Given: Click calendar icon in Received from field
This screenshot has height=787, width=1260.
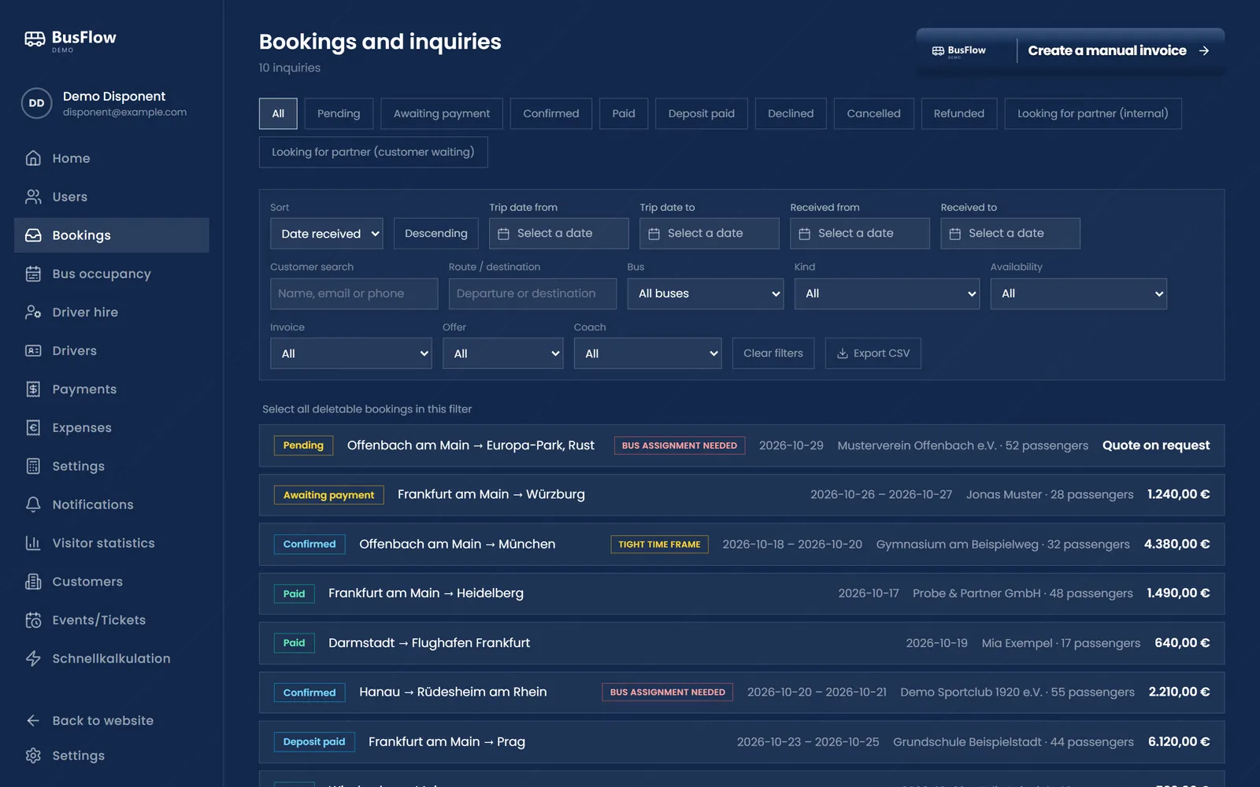Looking at the screenshot, I should click(804, 234).
